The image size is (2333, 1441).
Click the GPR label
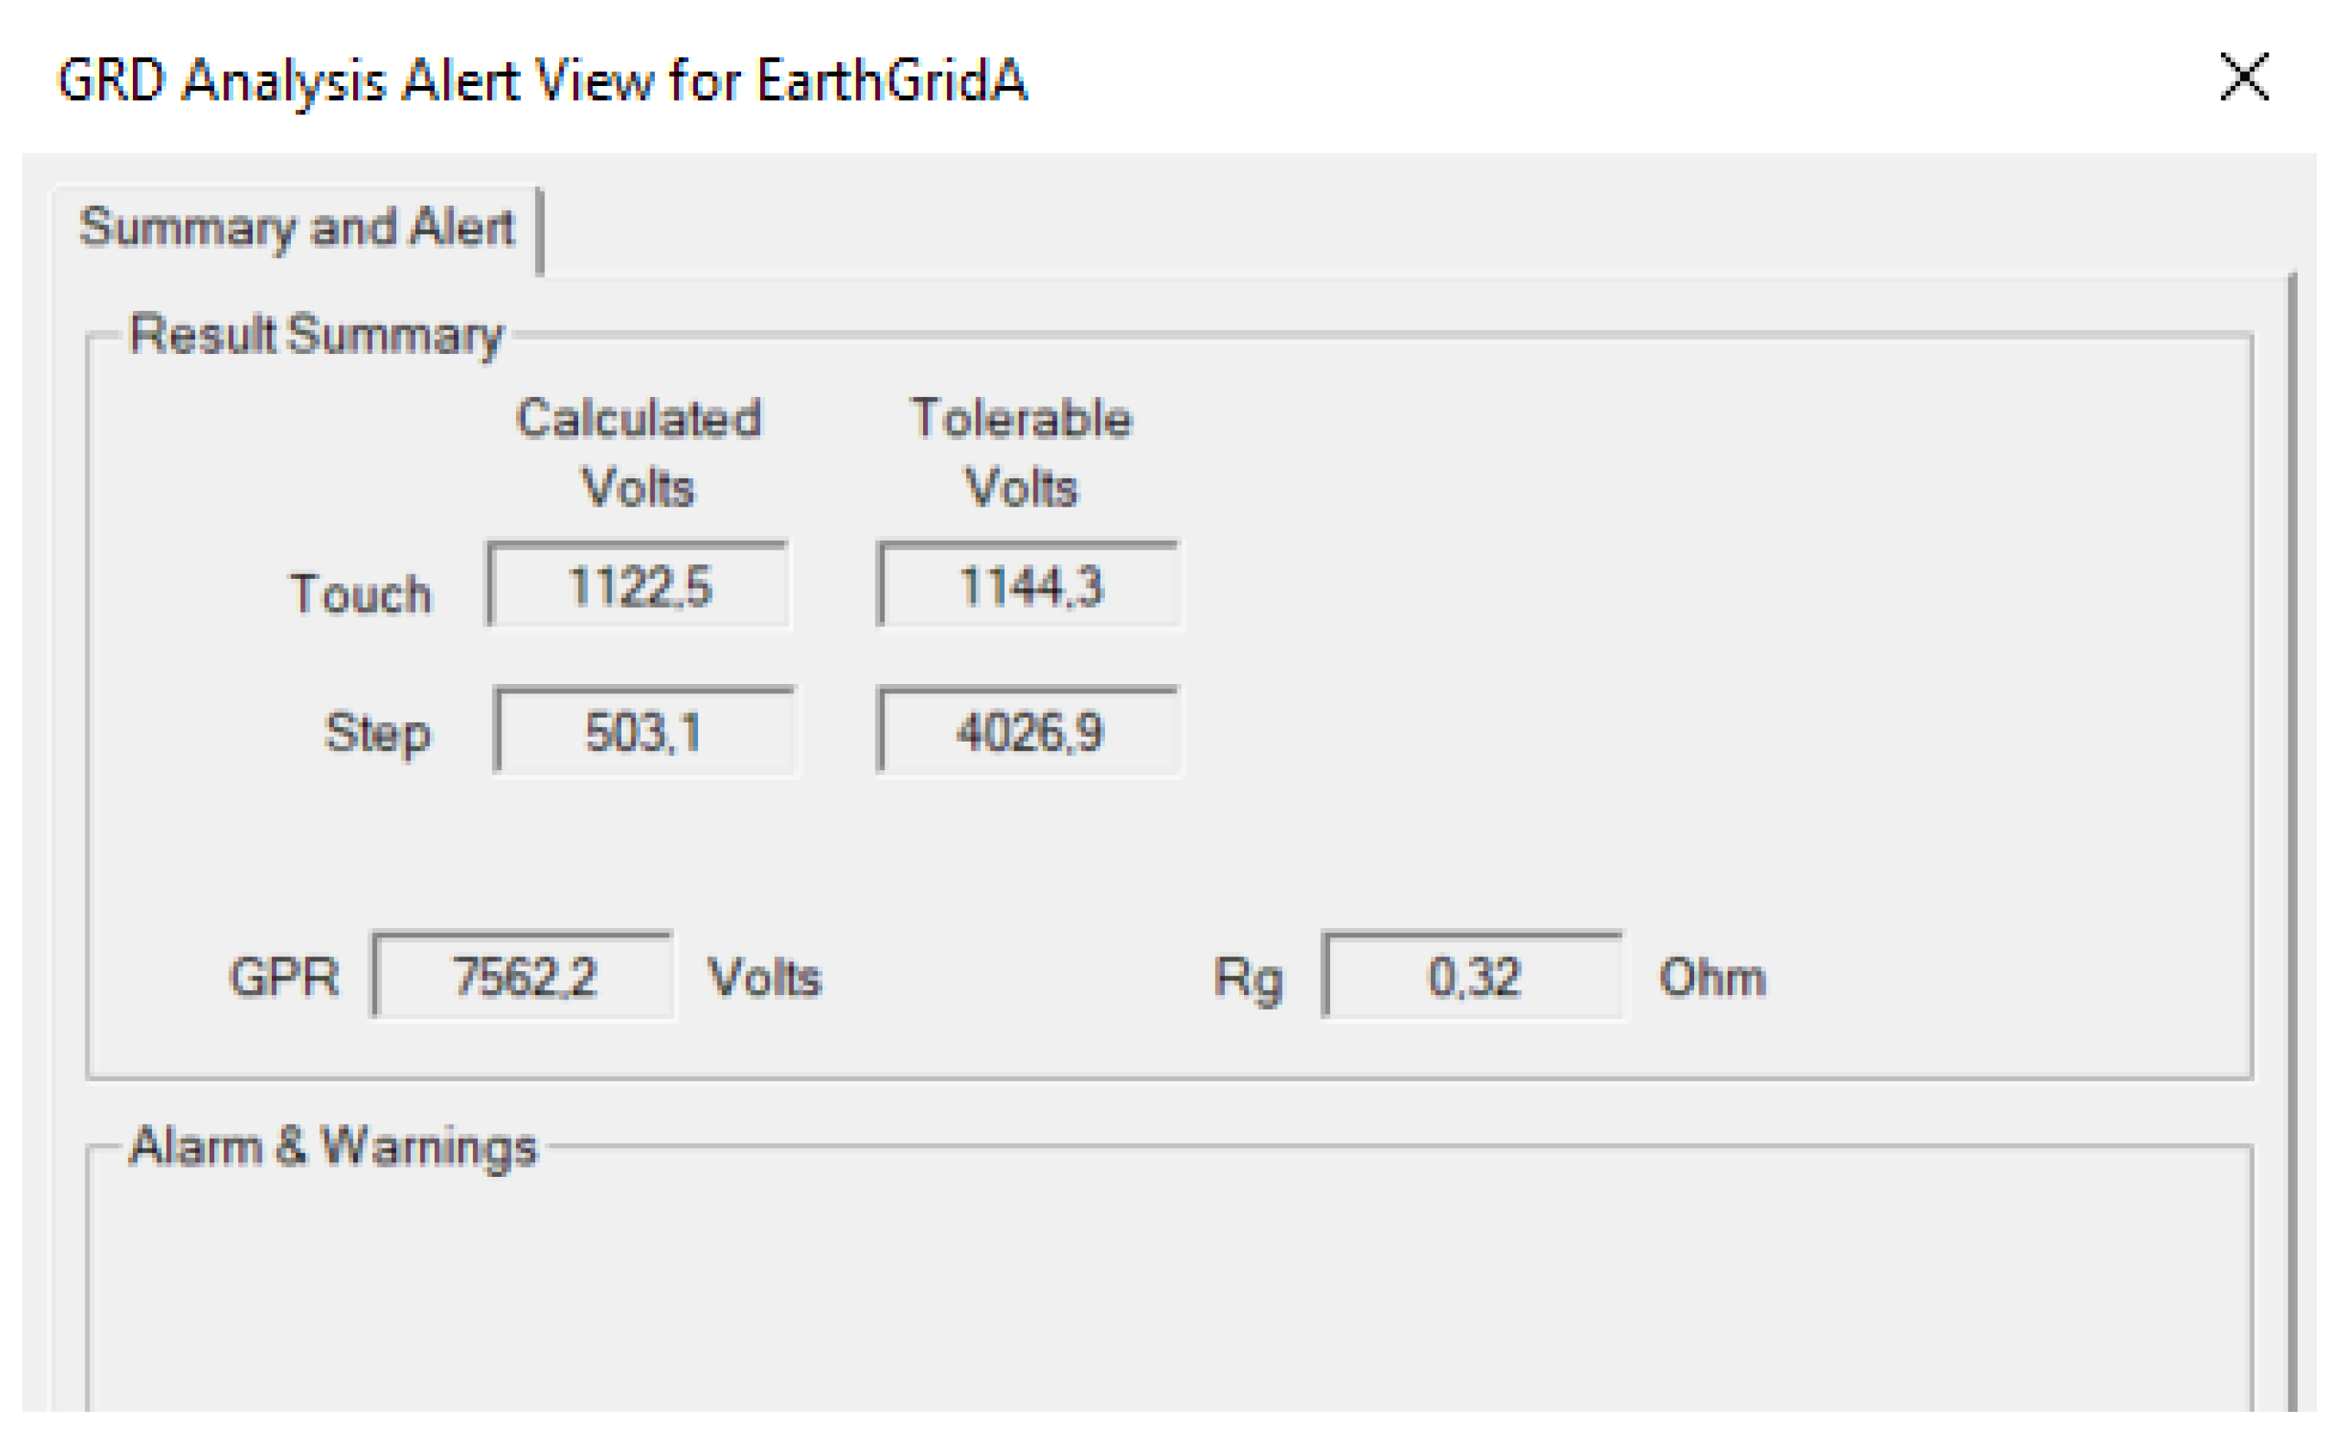click(x=284, y=978)
